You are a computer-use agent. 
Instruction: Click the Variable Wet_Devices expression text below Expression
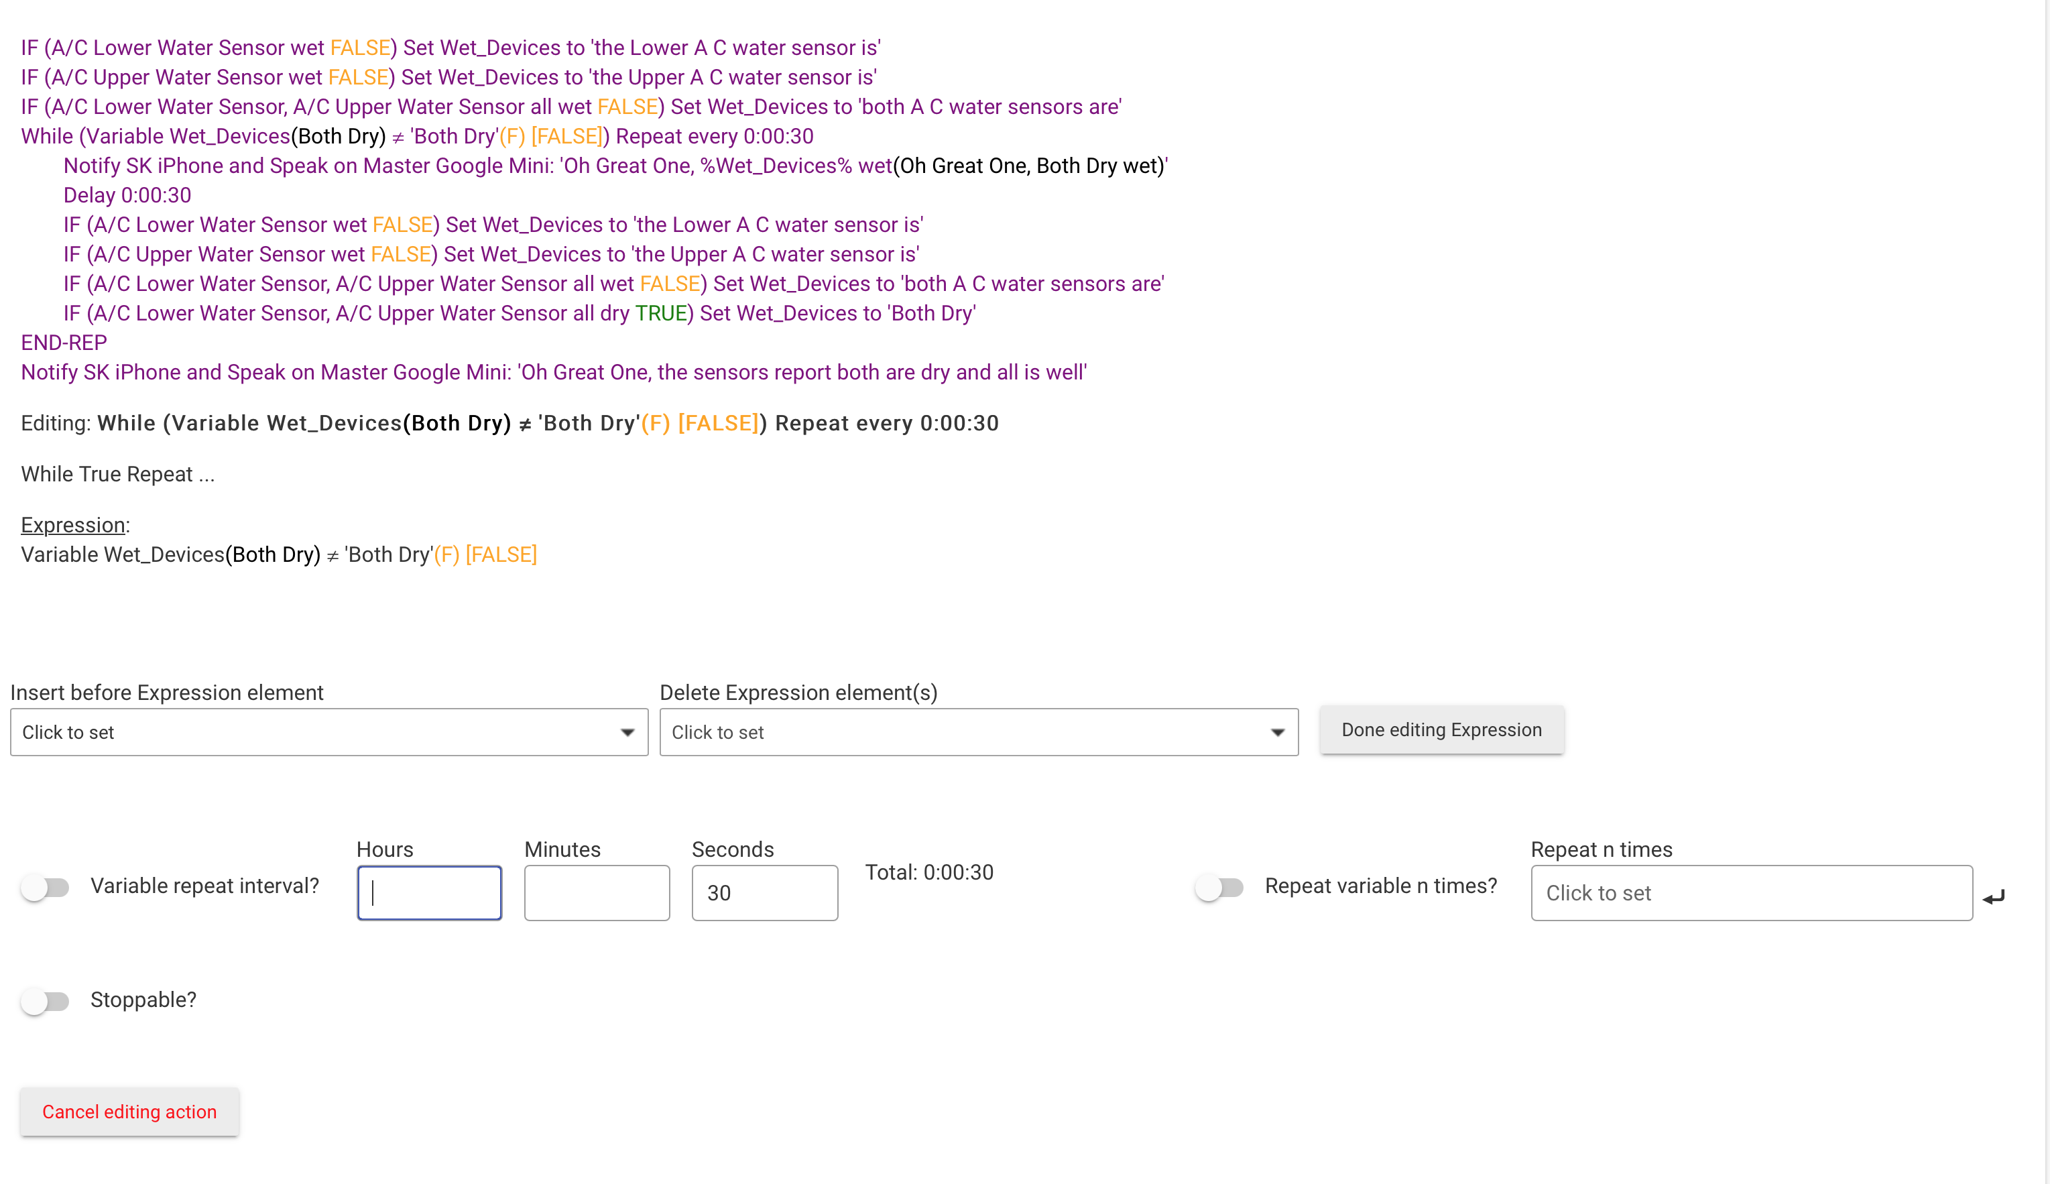tap(279, 554)
